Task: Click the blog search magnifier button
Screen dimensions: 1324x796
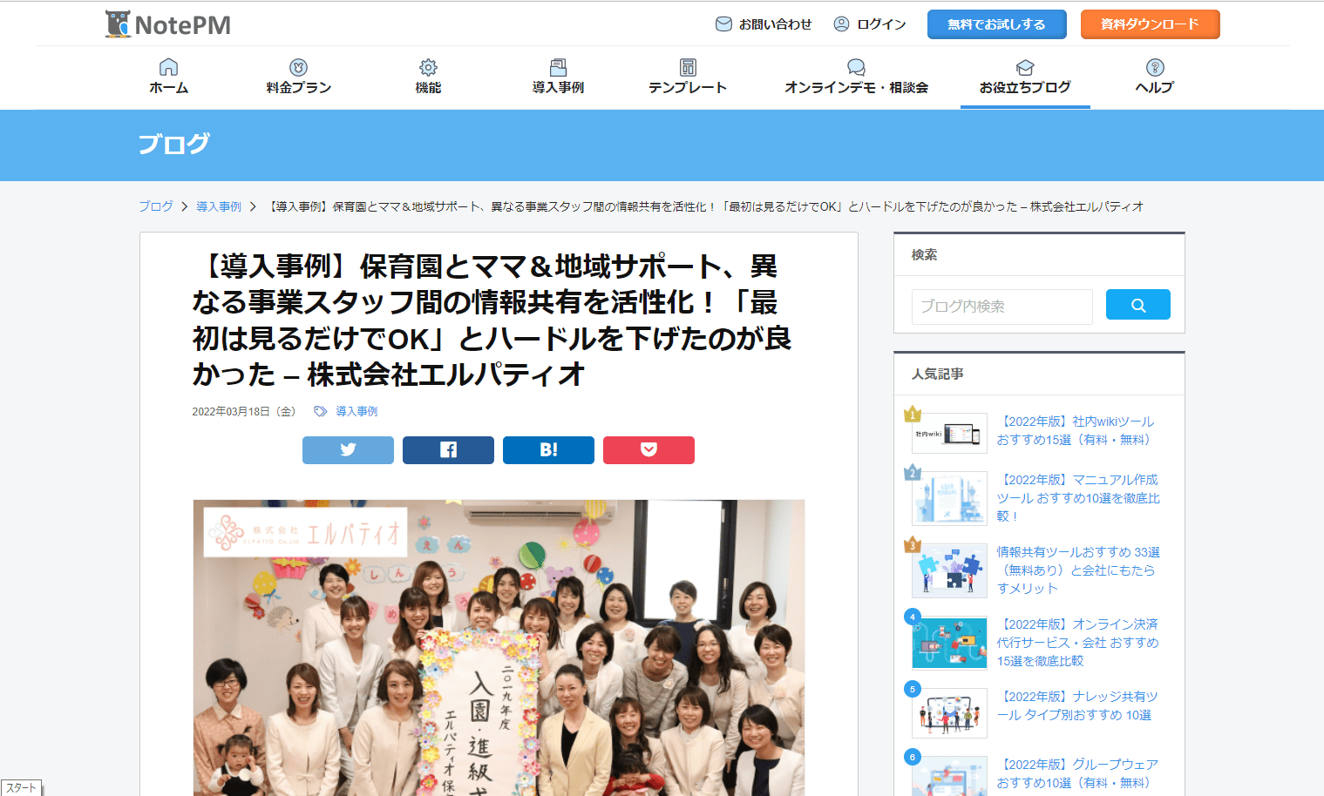Action: click(x=1137, y=305)
